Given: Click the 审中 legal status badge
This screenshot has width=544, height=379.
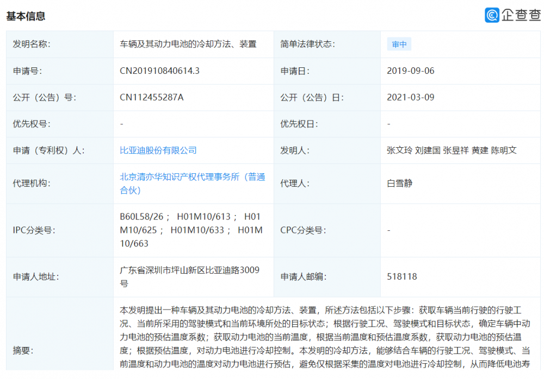Looking at the screenshot, I should pos(399,45).
